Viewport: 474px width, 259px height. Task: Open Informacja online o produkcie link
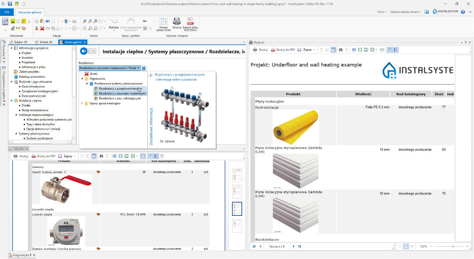(x=176, y=79)
